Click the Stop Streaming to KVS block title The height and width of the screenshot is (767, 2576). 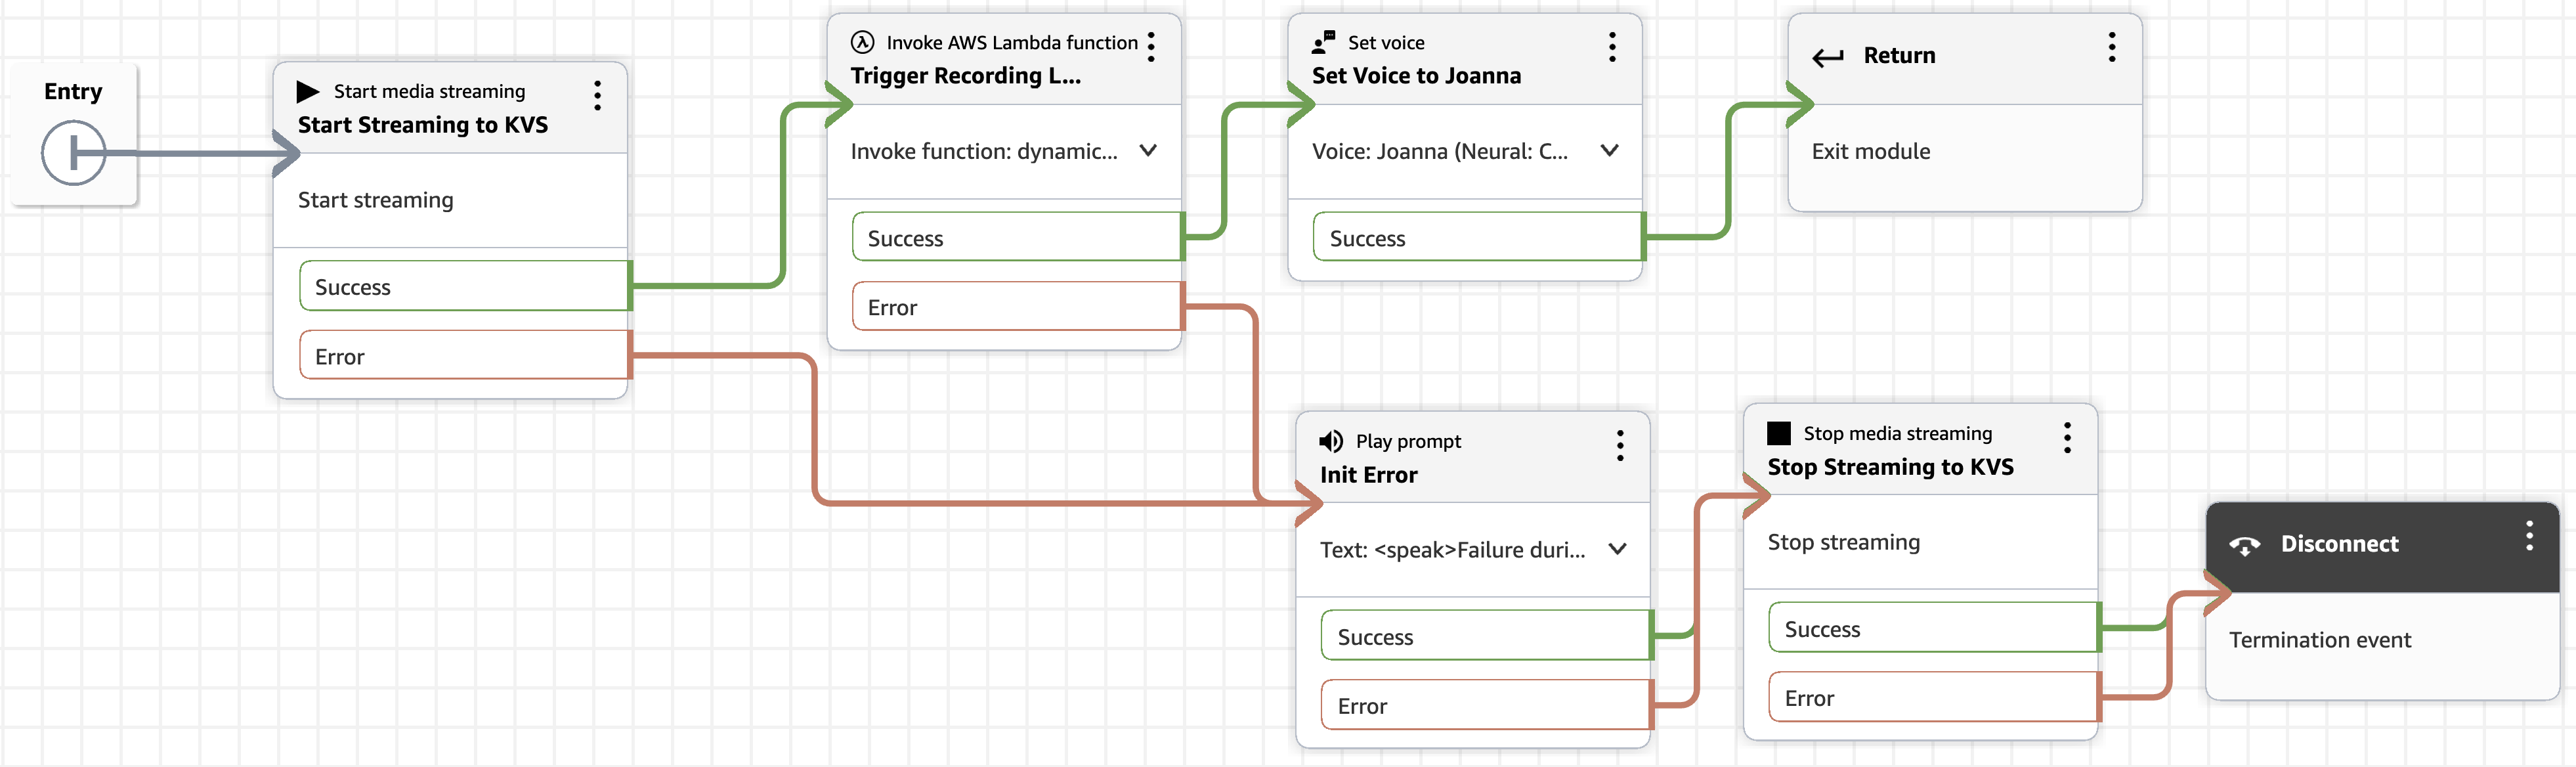click(x=1890, y=467)
